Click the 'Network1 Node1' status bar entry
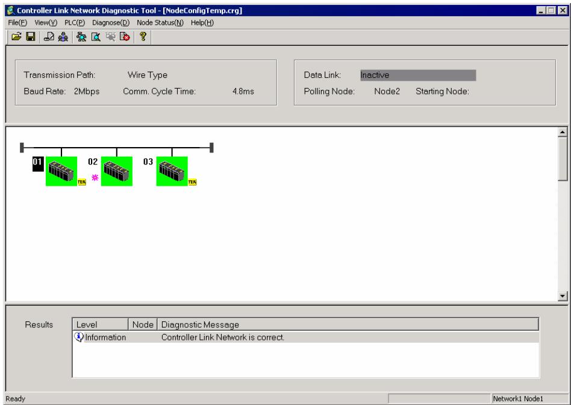The width and height of the screenshot is (571, 405). [518, 399]
